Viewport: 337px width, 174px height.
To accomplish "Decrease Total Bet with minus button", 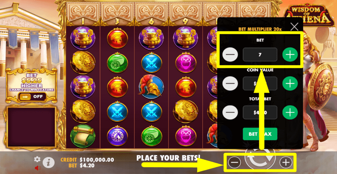I will [x=230, y=112].
